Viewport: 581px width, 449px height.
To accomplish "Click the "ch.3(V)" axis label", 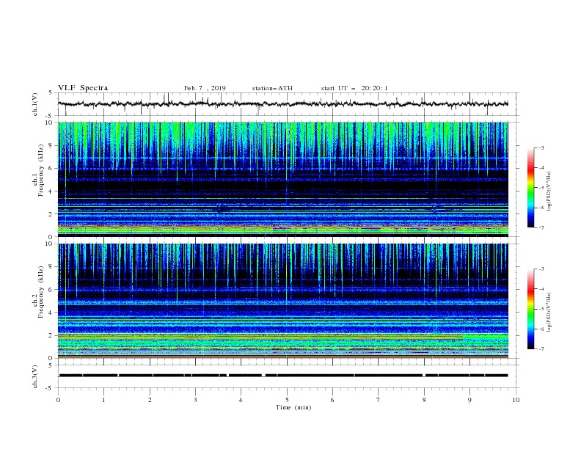I will 35,377.
